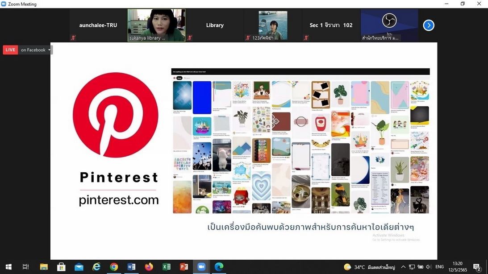This screenshot has width=488, height=274.
Task: Click the Thai description line on slide
Action: click(310, 227)
